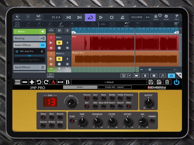Enable Write automation W button
Screen dimensions: 194x145
tap(154, 76)
